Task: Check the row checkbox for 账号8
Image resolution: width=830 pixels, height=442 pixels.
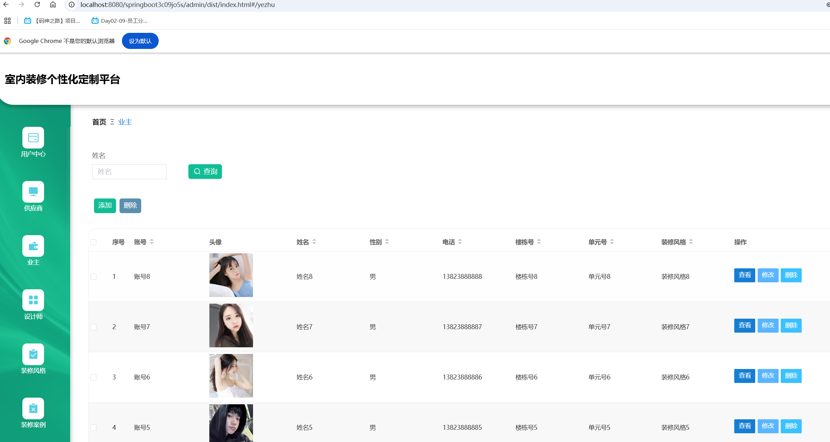Action: click(x=94, y=277)
